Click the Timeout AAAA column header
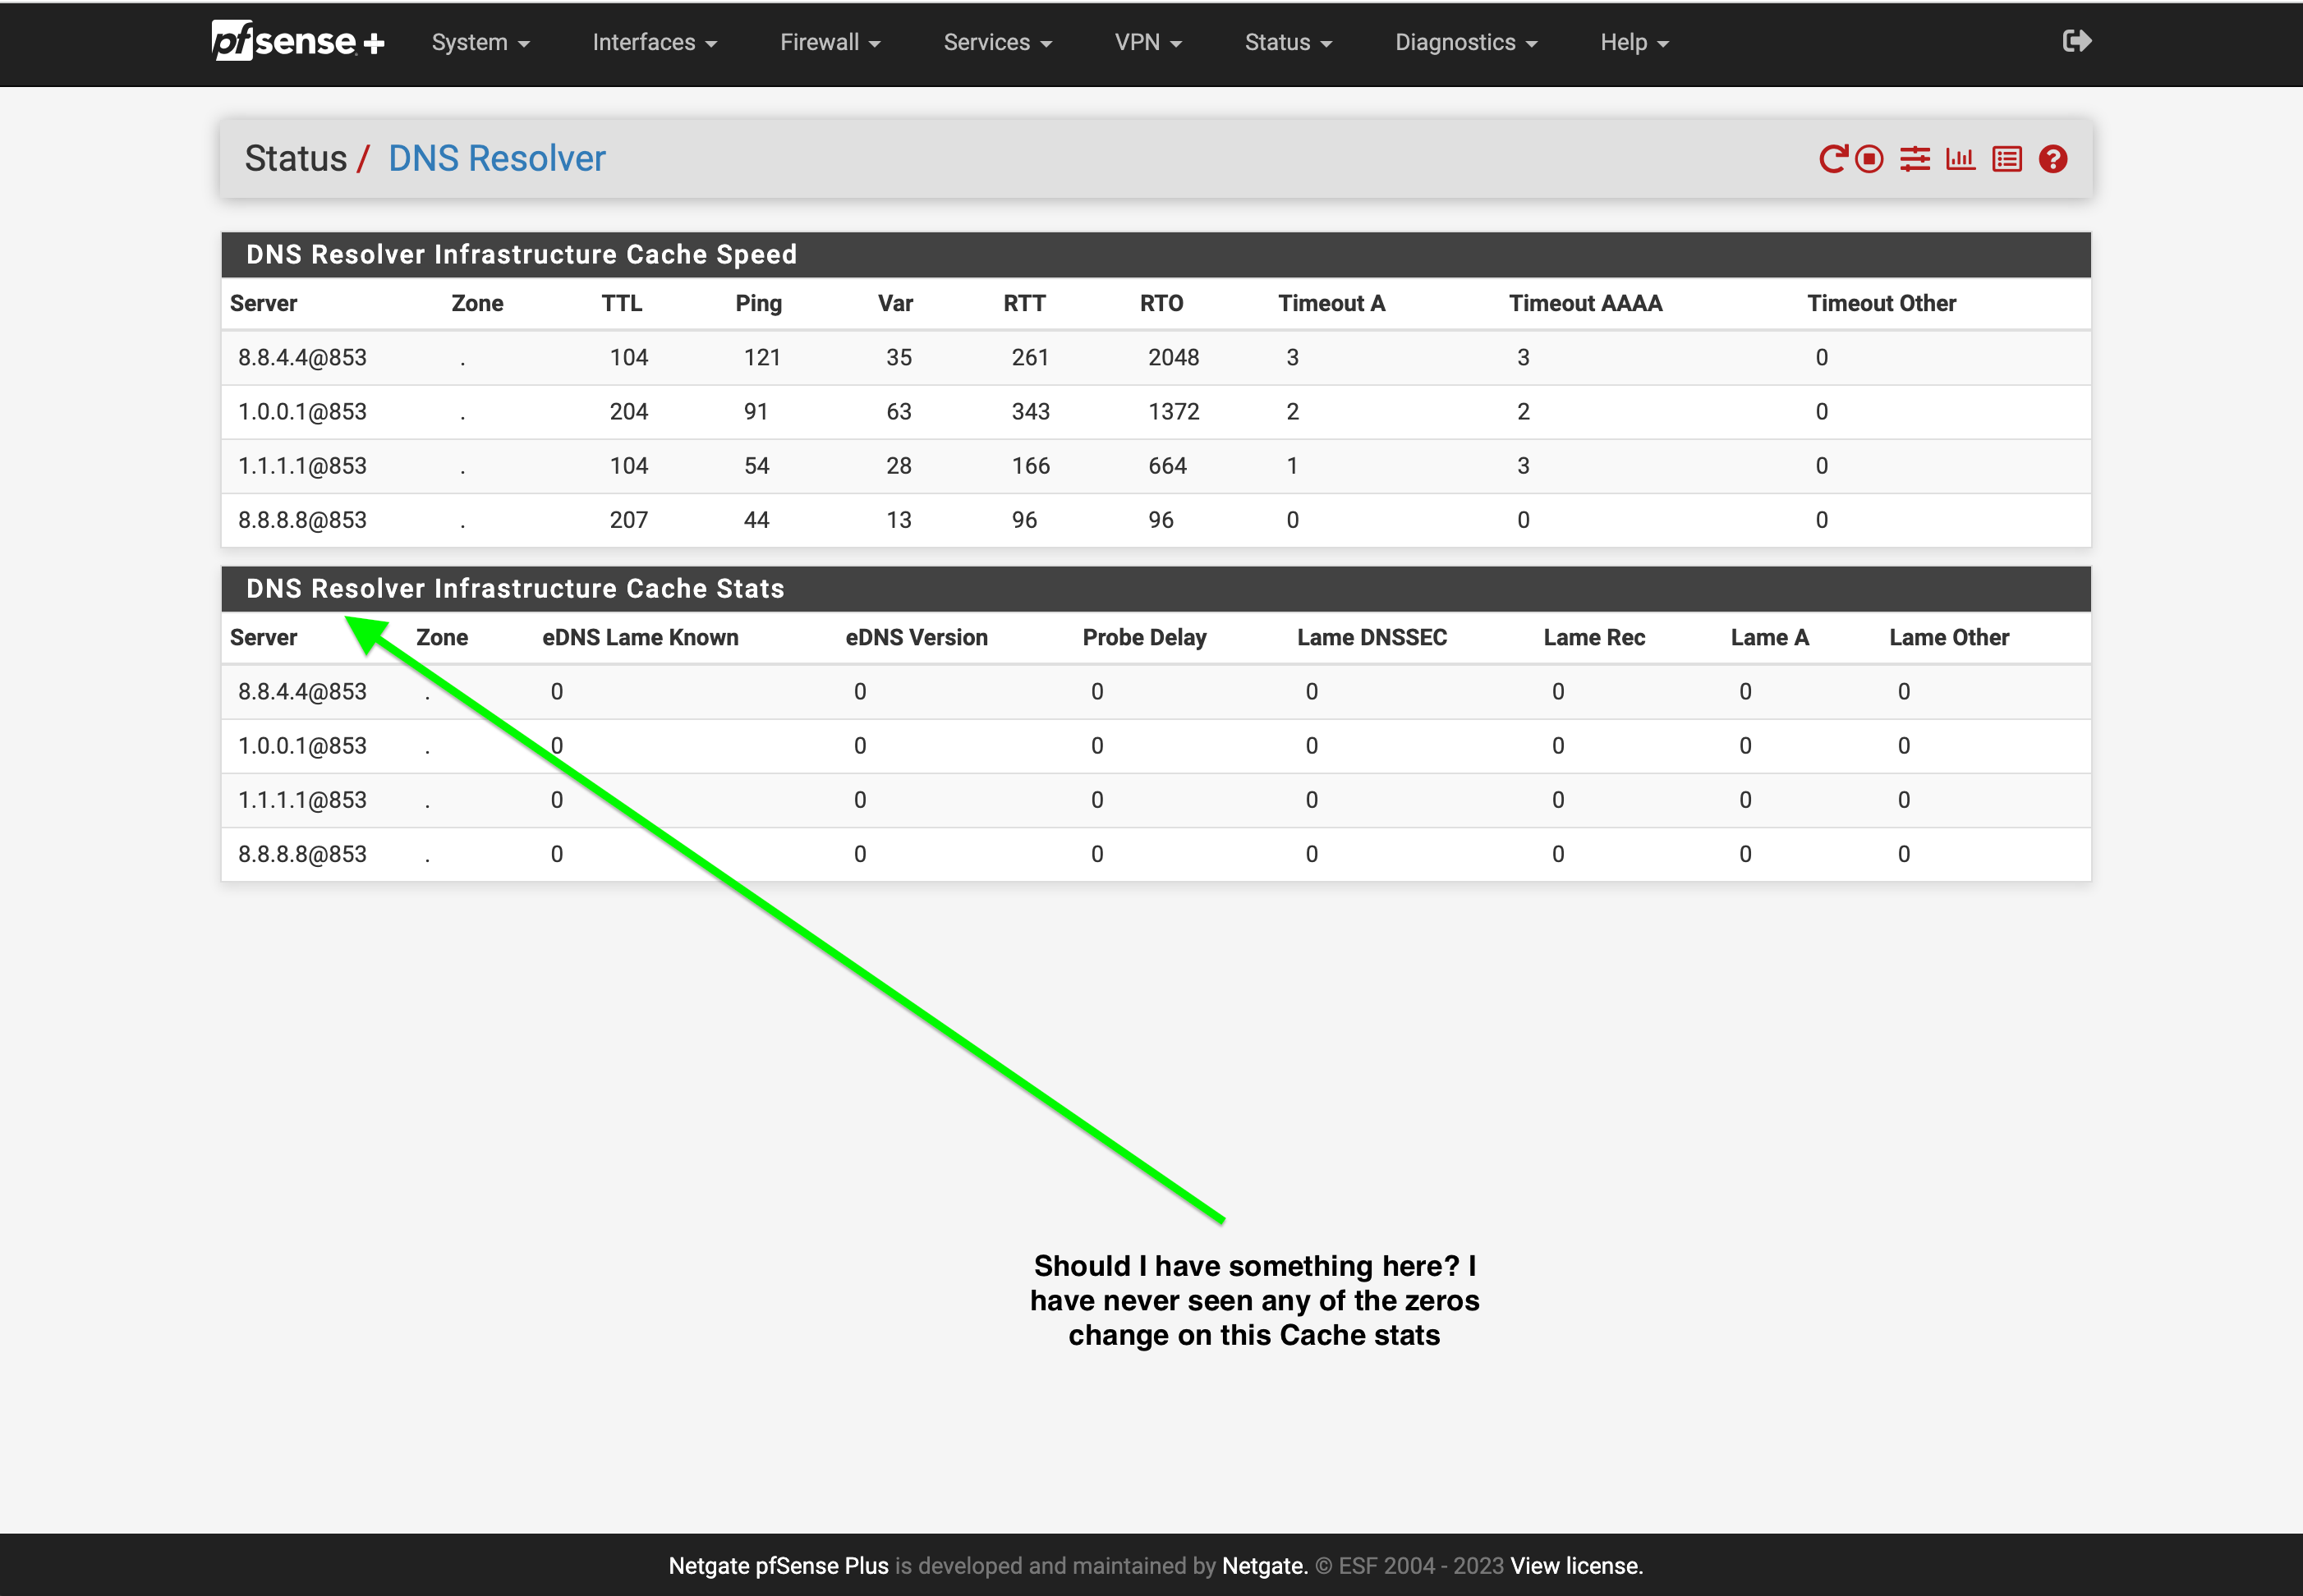 (1586, 303)
